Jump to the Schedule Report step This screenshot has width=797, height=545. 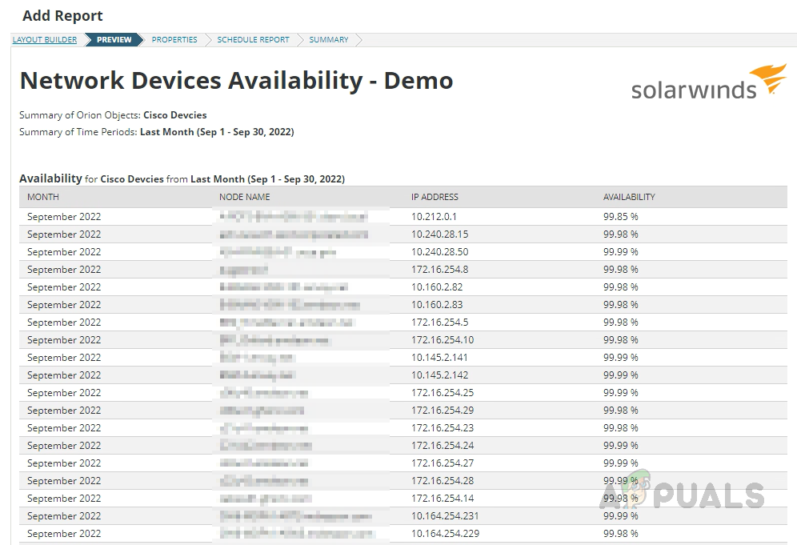point(251,39)
